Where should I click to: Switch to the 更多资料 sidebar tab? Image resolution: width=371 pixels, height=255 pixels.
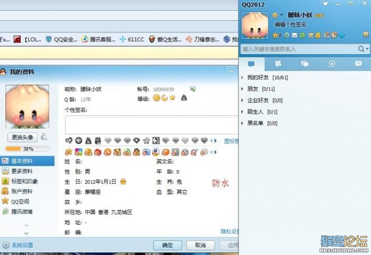pyautogui.click(x=27, y=171)
